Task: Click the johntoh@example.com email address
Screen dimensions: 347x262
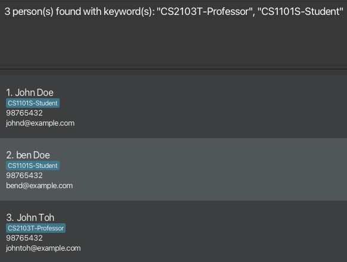Action: point(43,248)
